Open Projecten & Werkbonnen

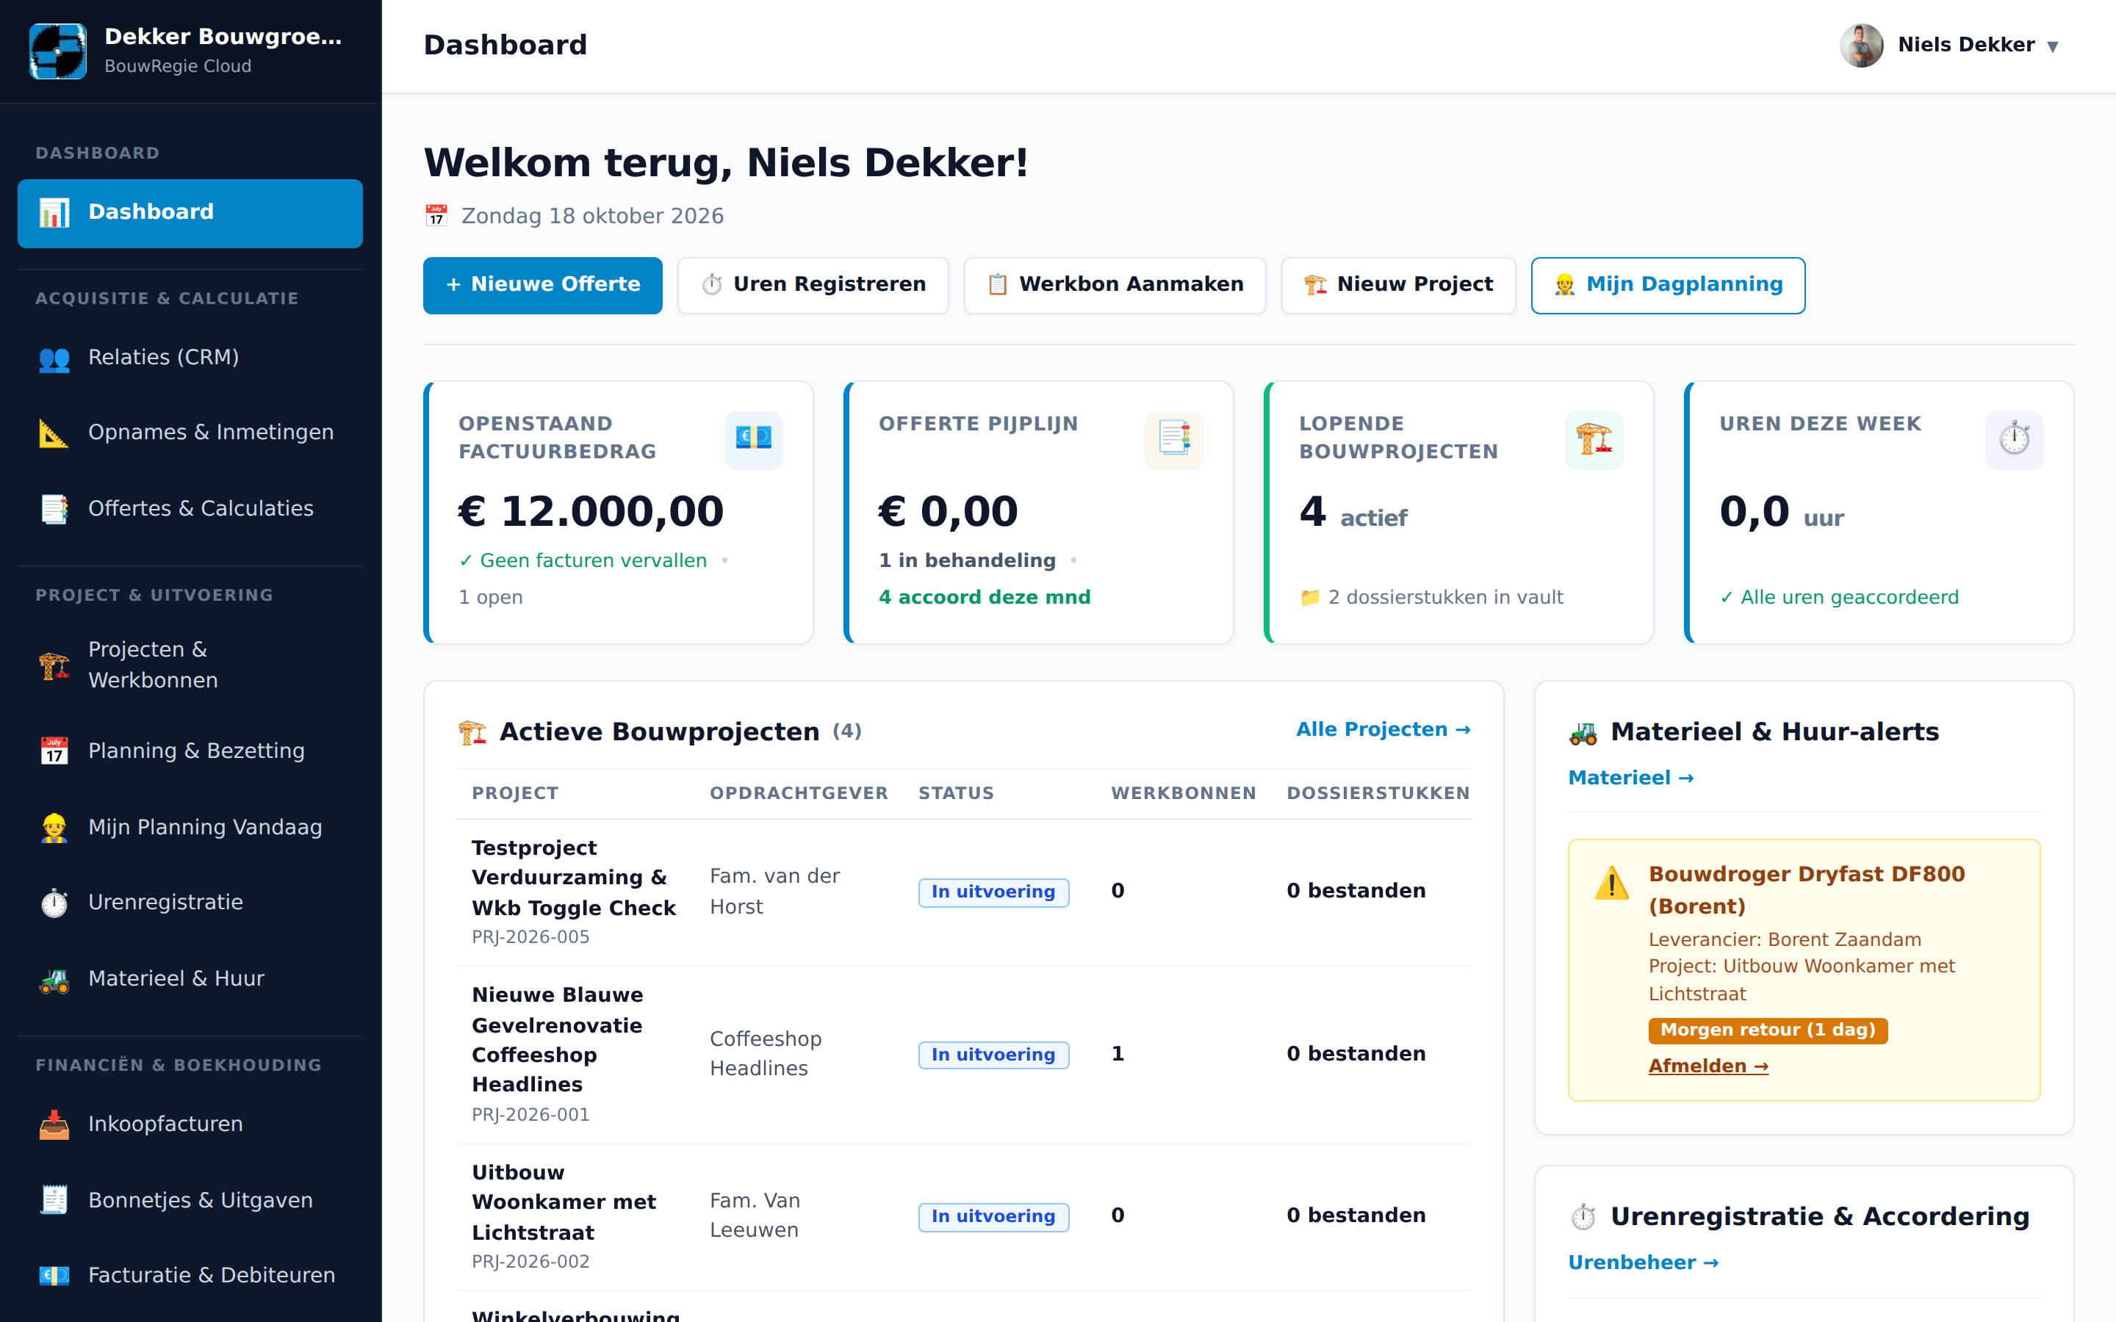coord(190,665)
